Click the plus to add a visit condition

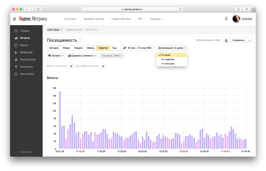click(x=71, y=66)
